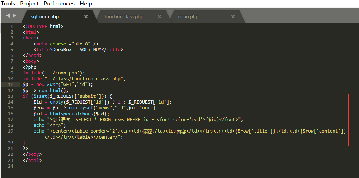Open the Help menu

86,4
